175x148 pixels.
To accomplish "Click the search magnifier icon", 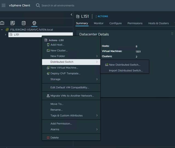I will coord(38,5).
